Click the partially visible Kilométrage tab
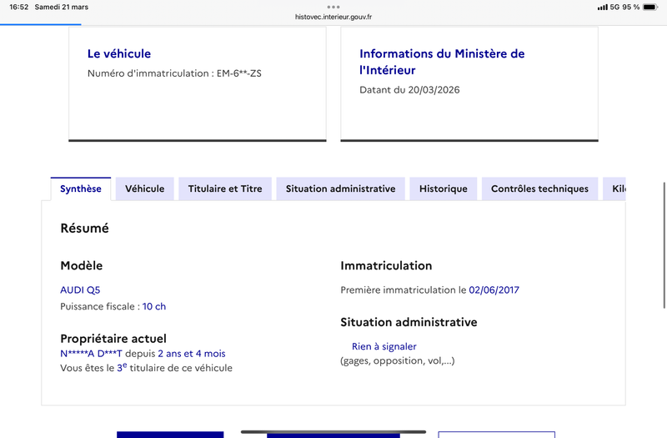Image resolution: width=667 pixels, height=438 pixels. pos(617,189)
